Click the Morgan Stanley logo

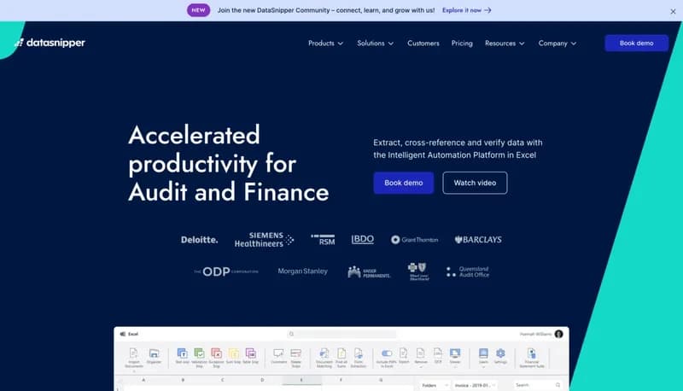303,271
